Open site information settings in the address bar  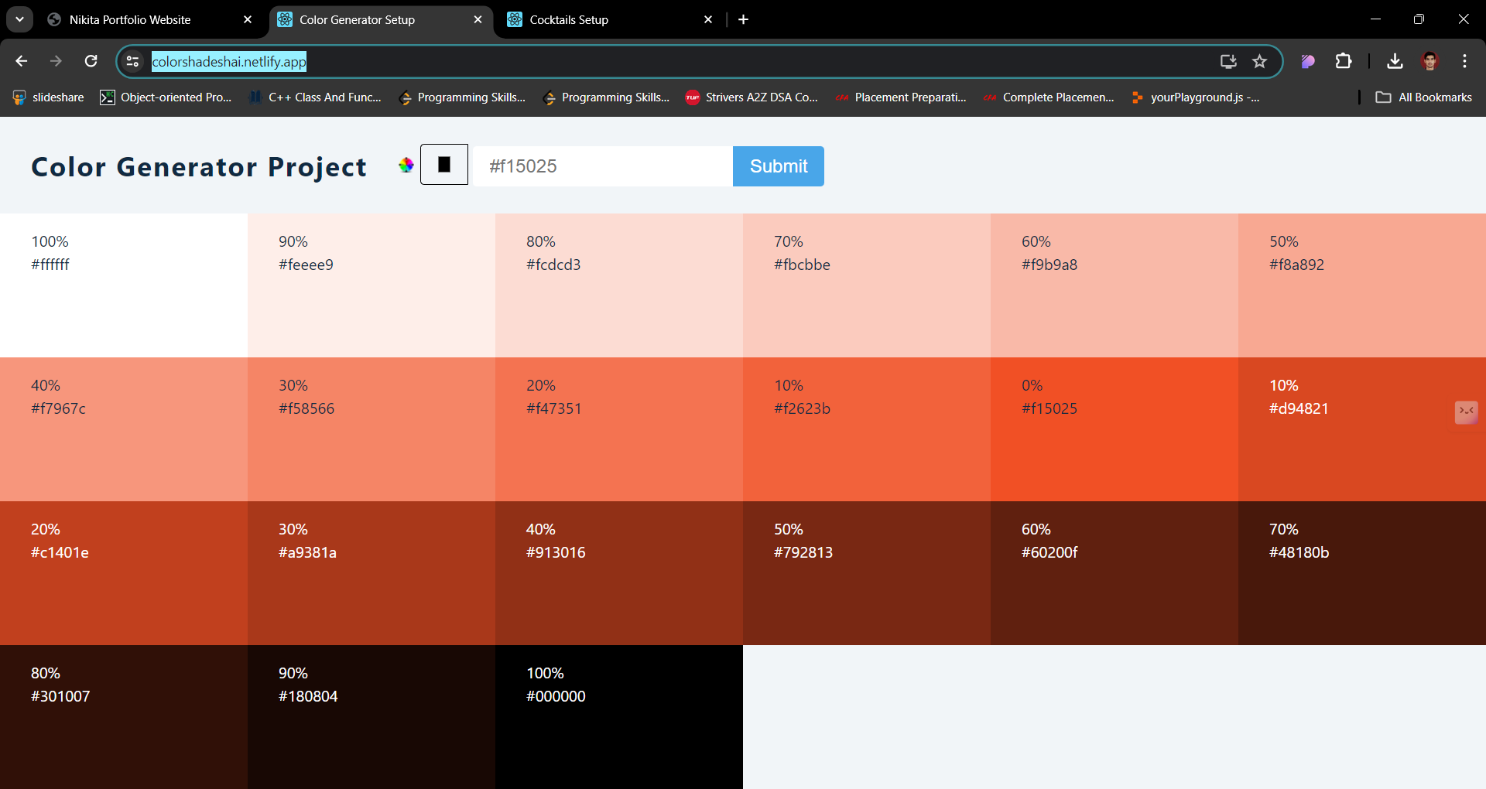point(132,61)
